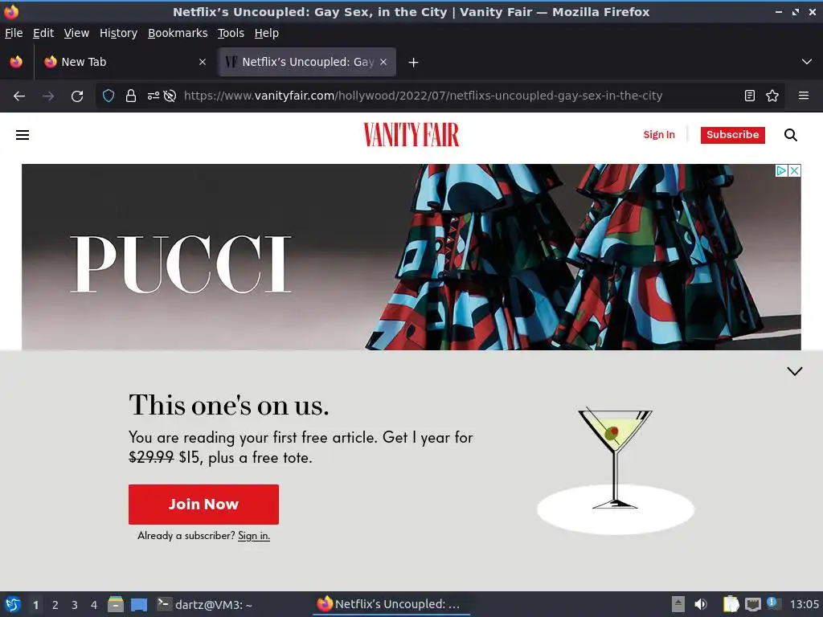Open the desktop start menu icon
823x617 pixels.
(x=13, y=604)
